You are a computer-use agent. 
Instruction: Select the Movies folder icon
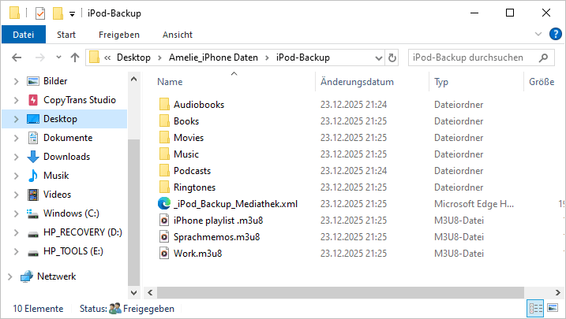[x=164, y=138]
